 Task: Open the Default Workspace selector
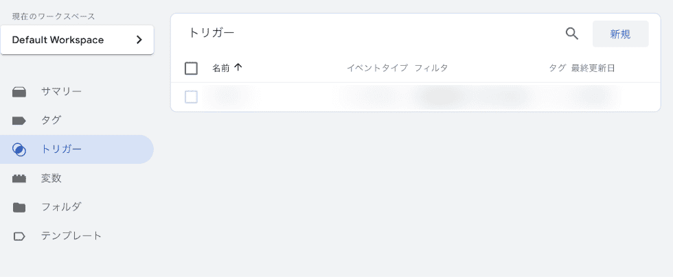77,40
